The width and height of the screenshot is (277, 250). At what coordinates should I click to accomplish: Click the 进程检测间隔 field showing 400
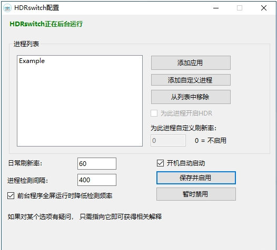[97, 180]
